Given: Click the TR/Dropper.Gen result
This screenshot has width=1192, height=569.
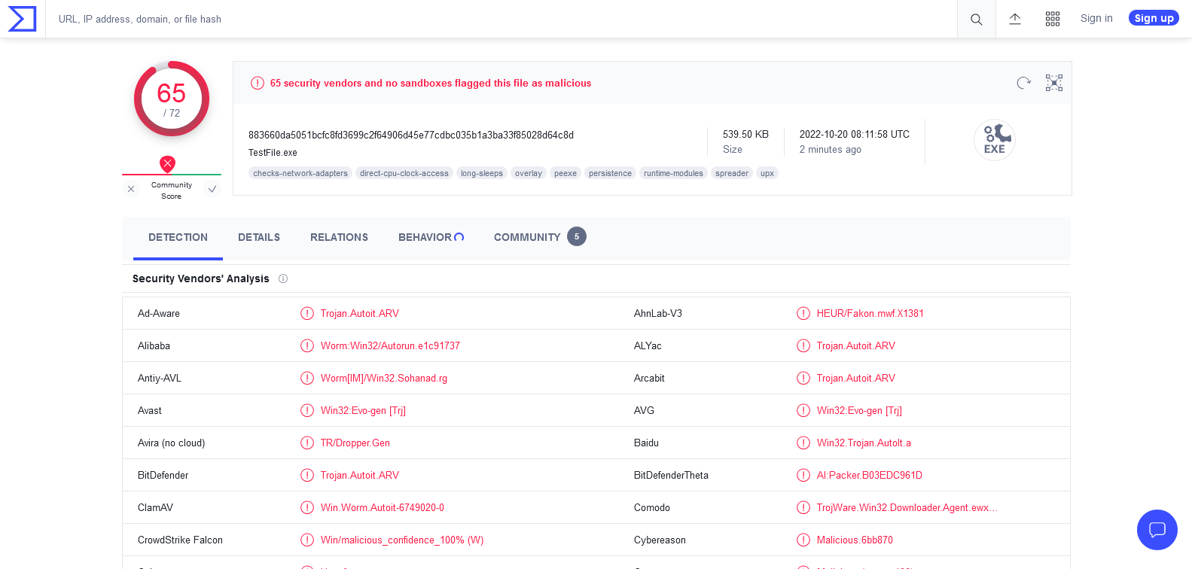Looking at the screenshot, I should click(355, 443).
